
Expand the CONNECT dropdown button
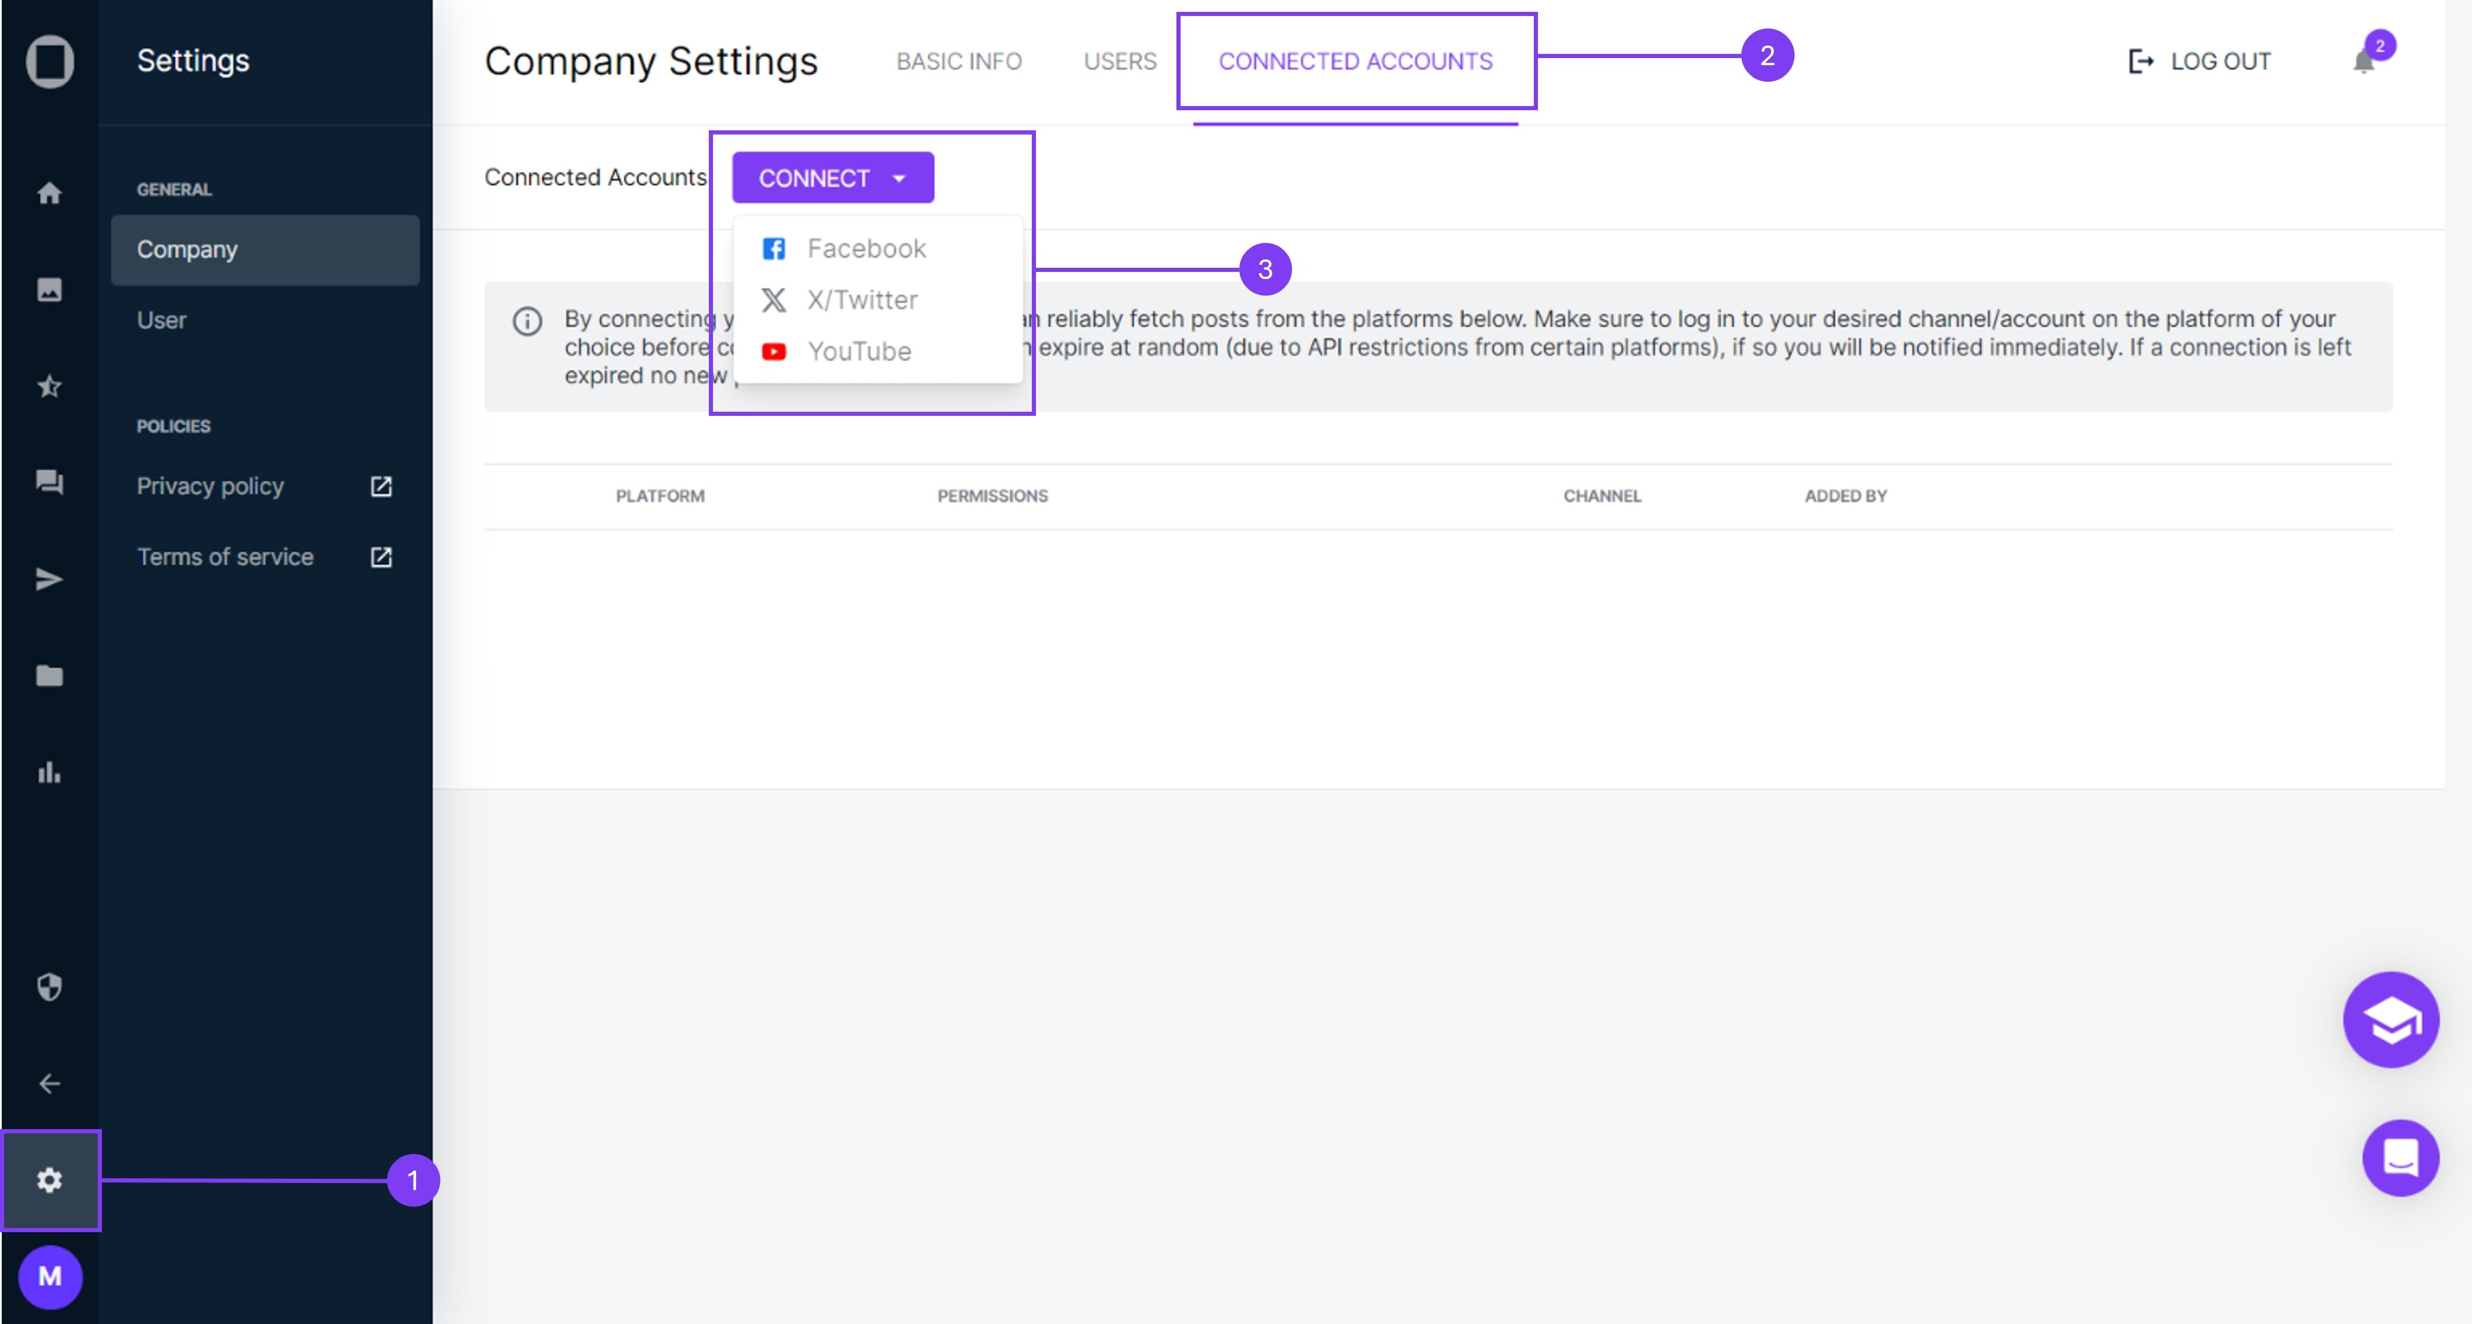(832, 178)
